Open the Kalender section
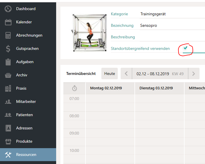This screenshot has height=164, width=205. tap(24, 22)
